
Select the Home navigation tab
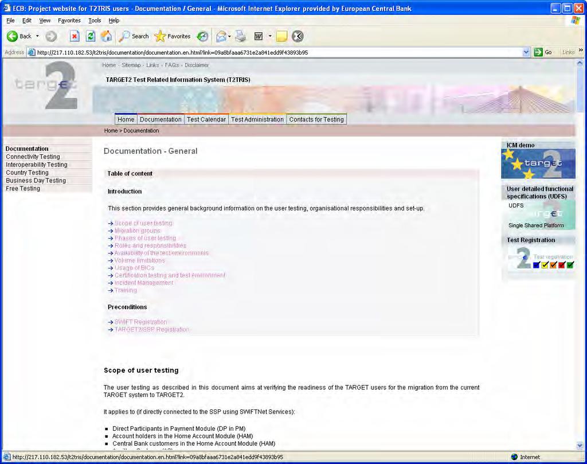coord(126,119)
